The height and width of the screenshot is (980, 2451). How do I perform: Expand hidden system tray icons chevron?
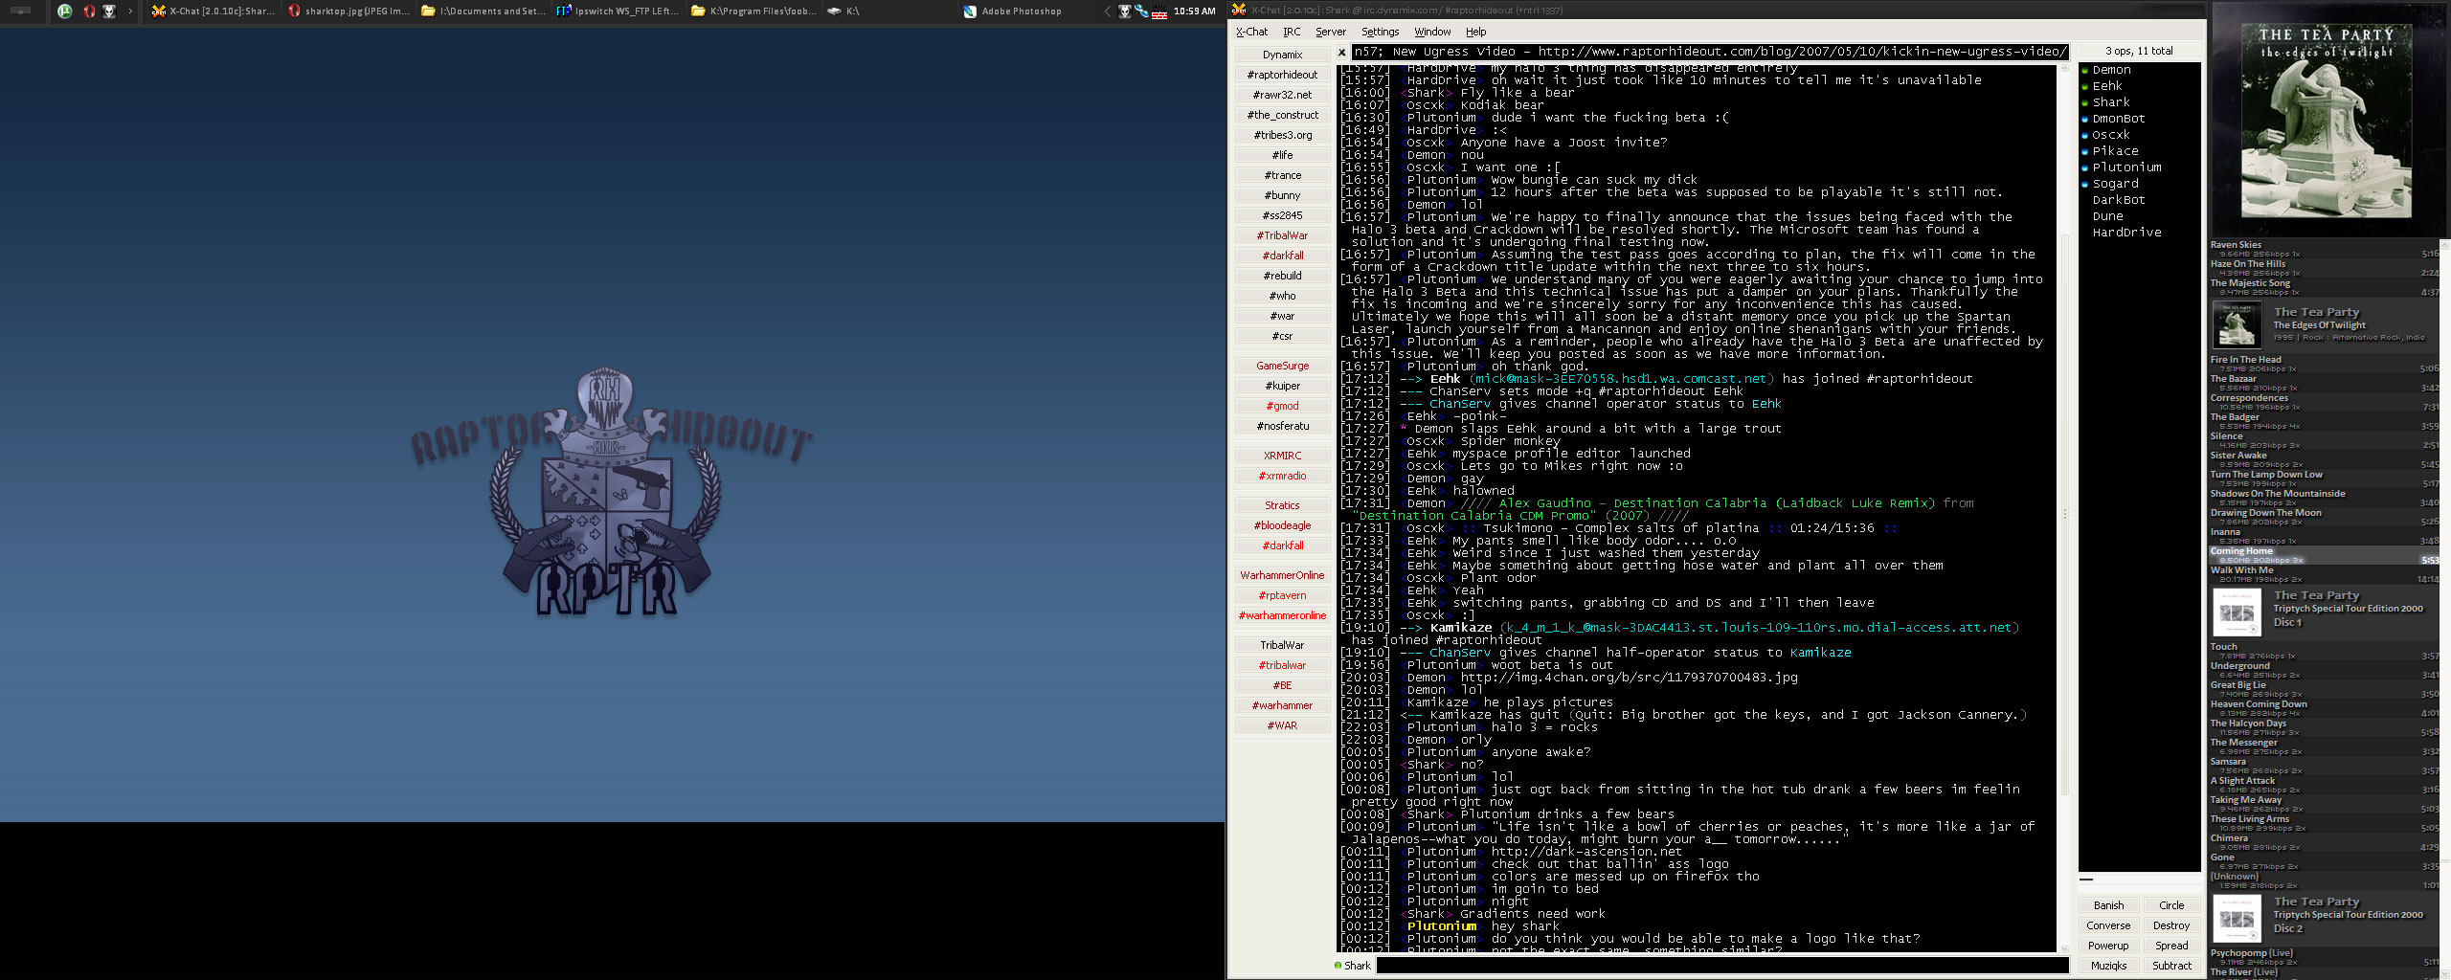1108,11
